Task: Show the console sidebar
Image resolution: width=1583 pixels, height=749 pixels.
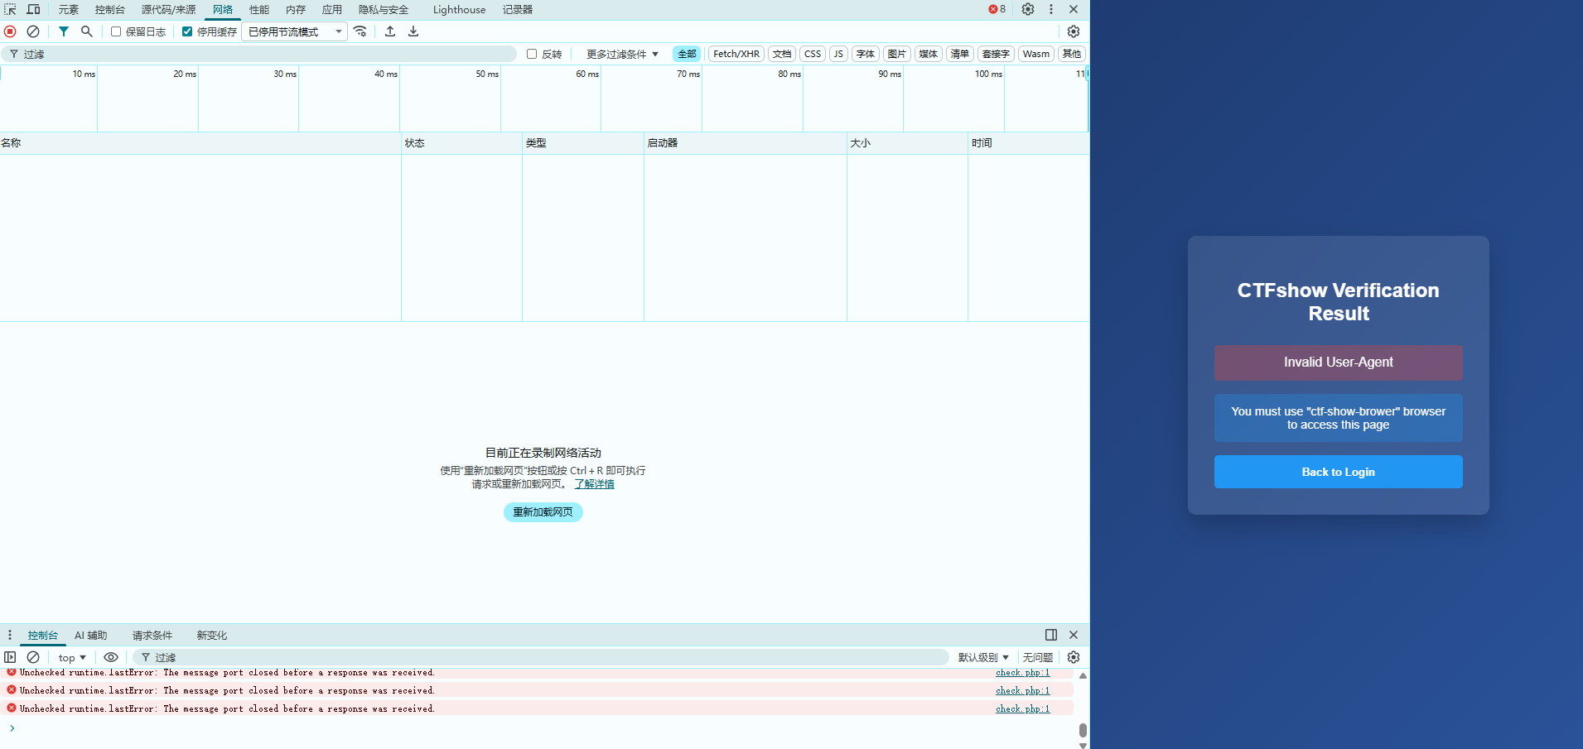Action: point(10,657)
